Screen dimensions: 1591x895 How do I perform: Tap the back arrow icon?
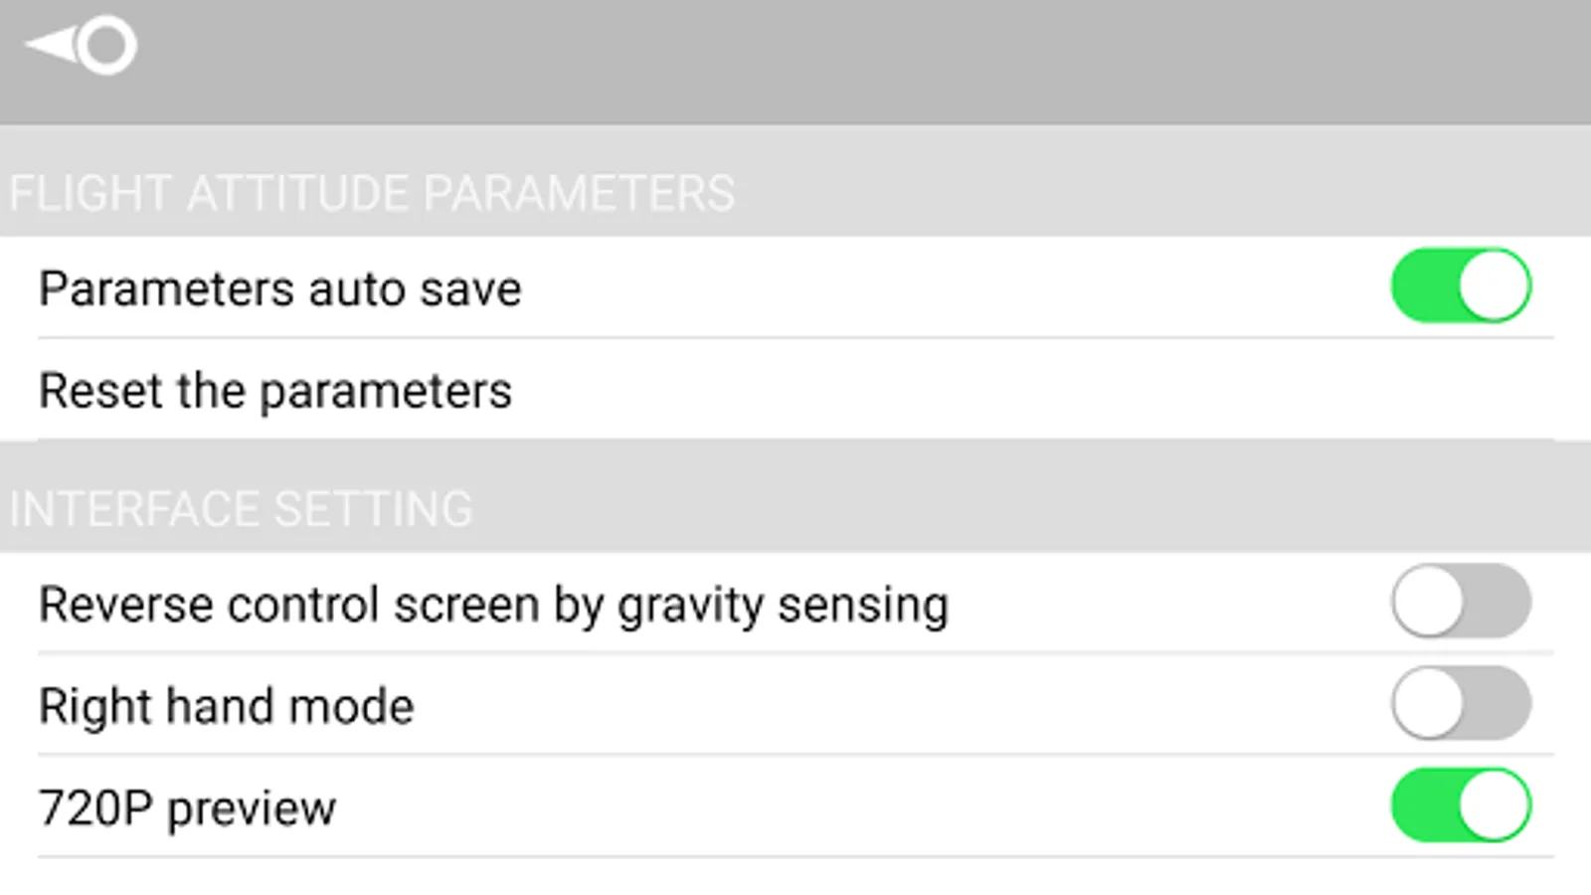(80, 45)
